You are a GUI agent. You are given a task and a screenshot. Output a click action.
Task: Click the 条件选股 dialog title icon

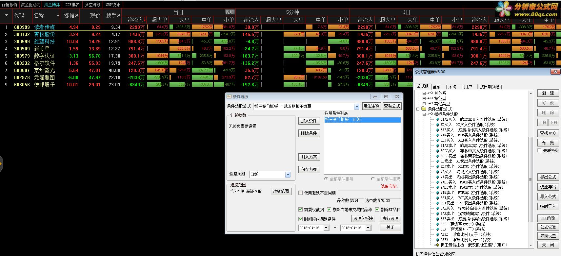[x=229, y=96]
